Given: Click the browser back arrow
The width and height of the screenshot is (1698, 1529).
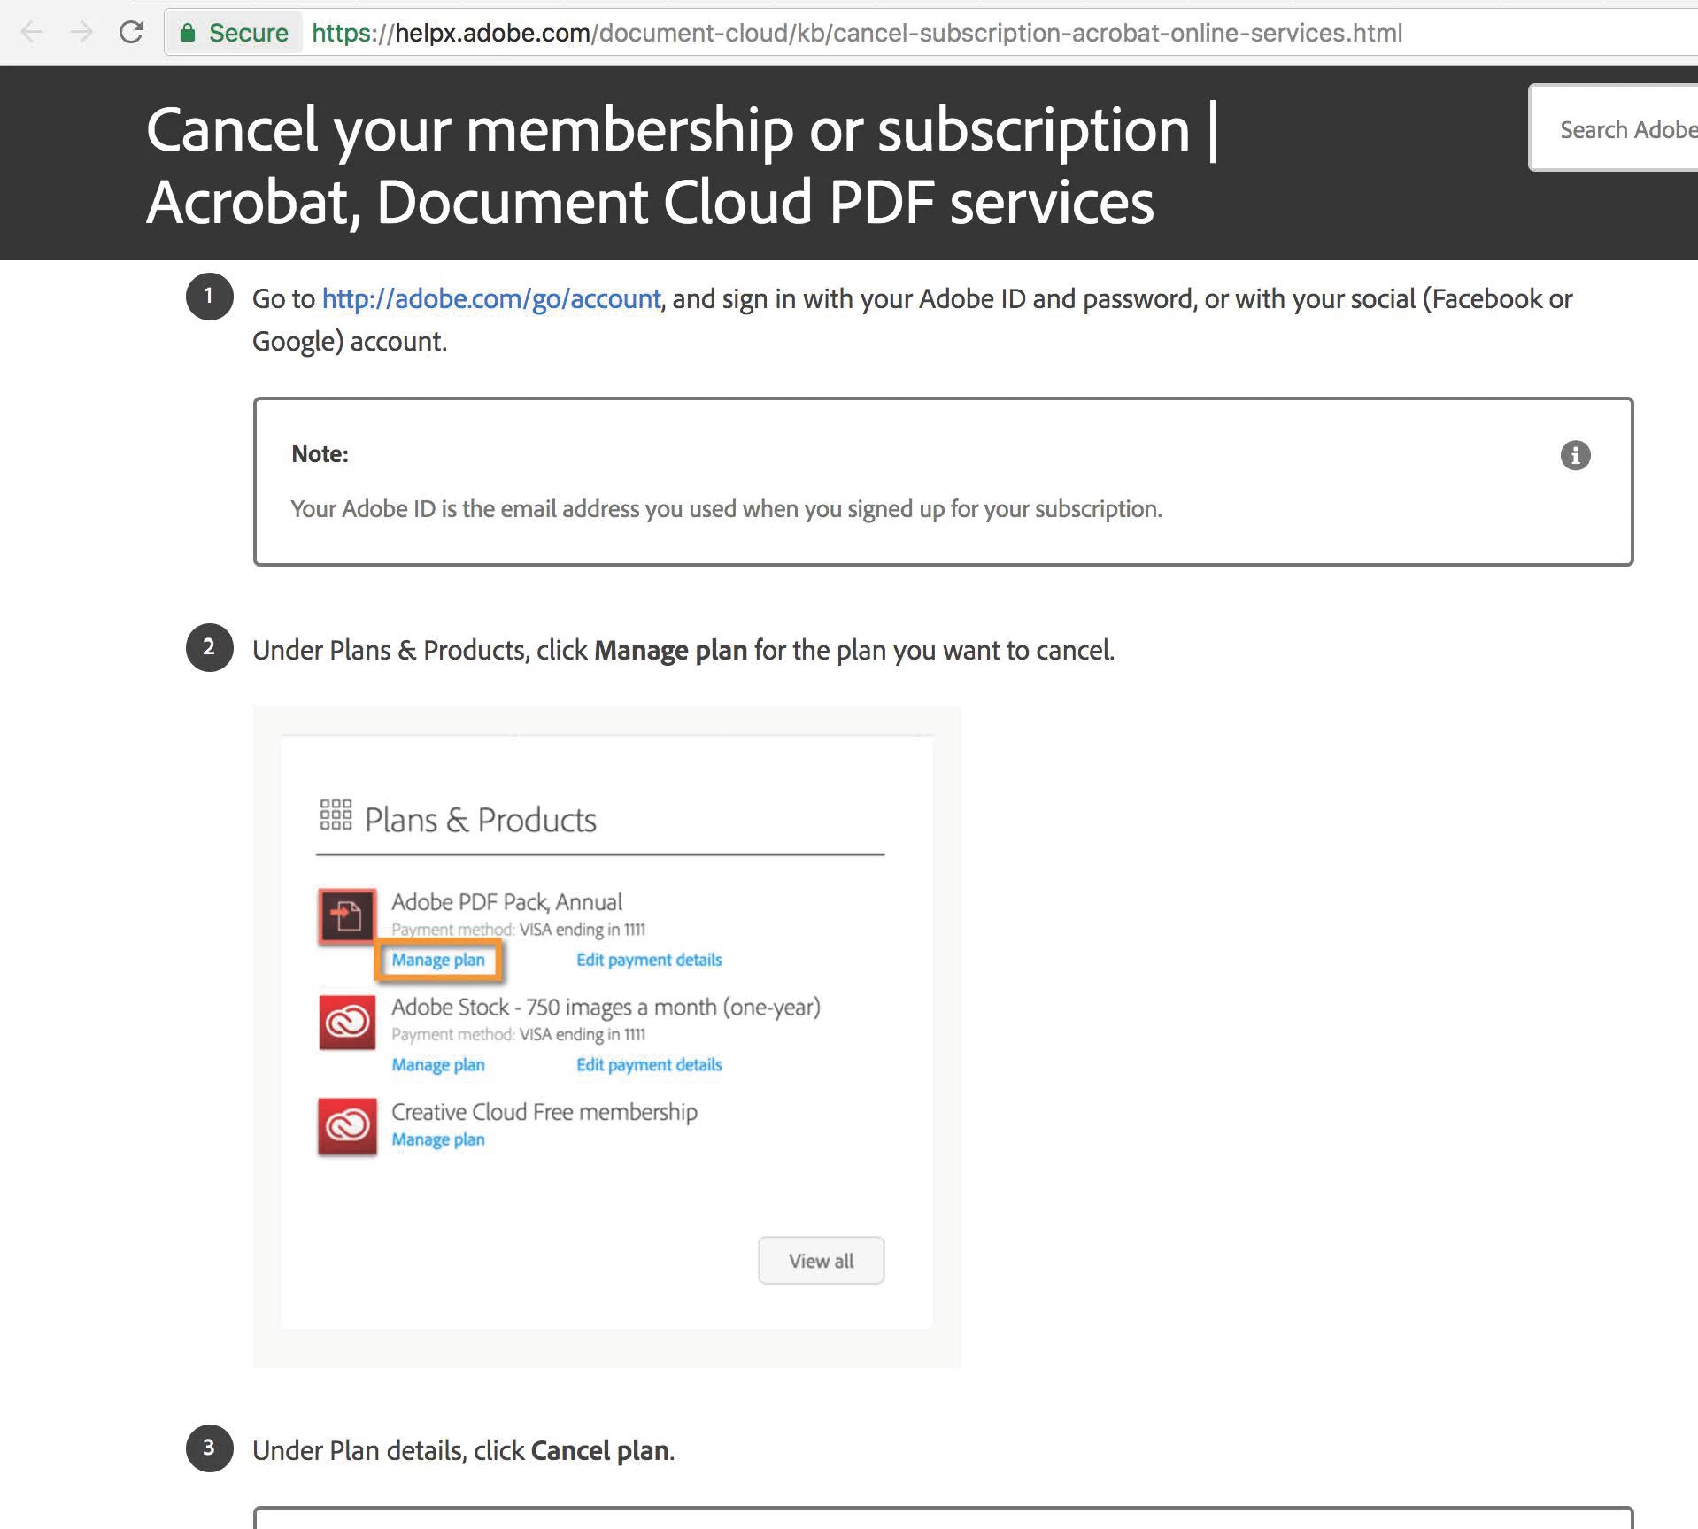Looking at the screenshot, I should [32, 33].
